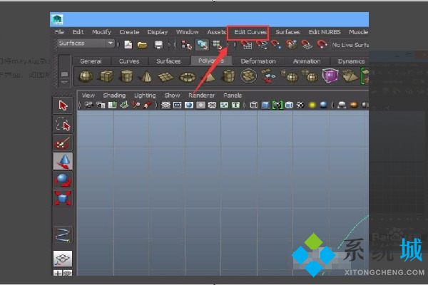
Task: Switch to the Deformation shelf tab
Action: click(258, 61)
